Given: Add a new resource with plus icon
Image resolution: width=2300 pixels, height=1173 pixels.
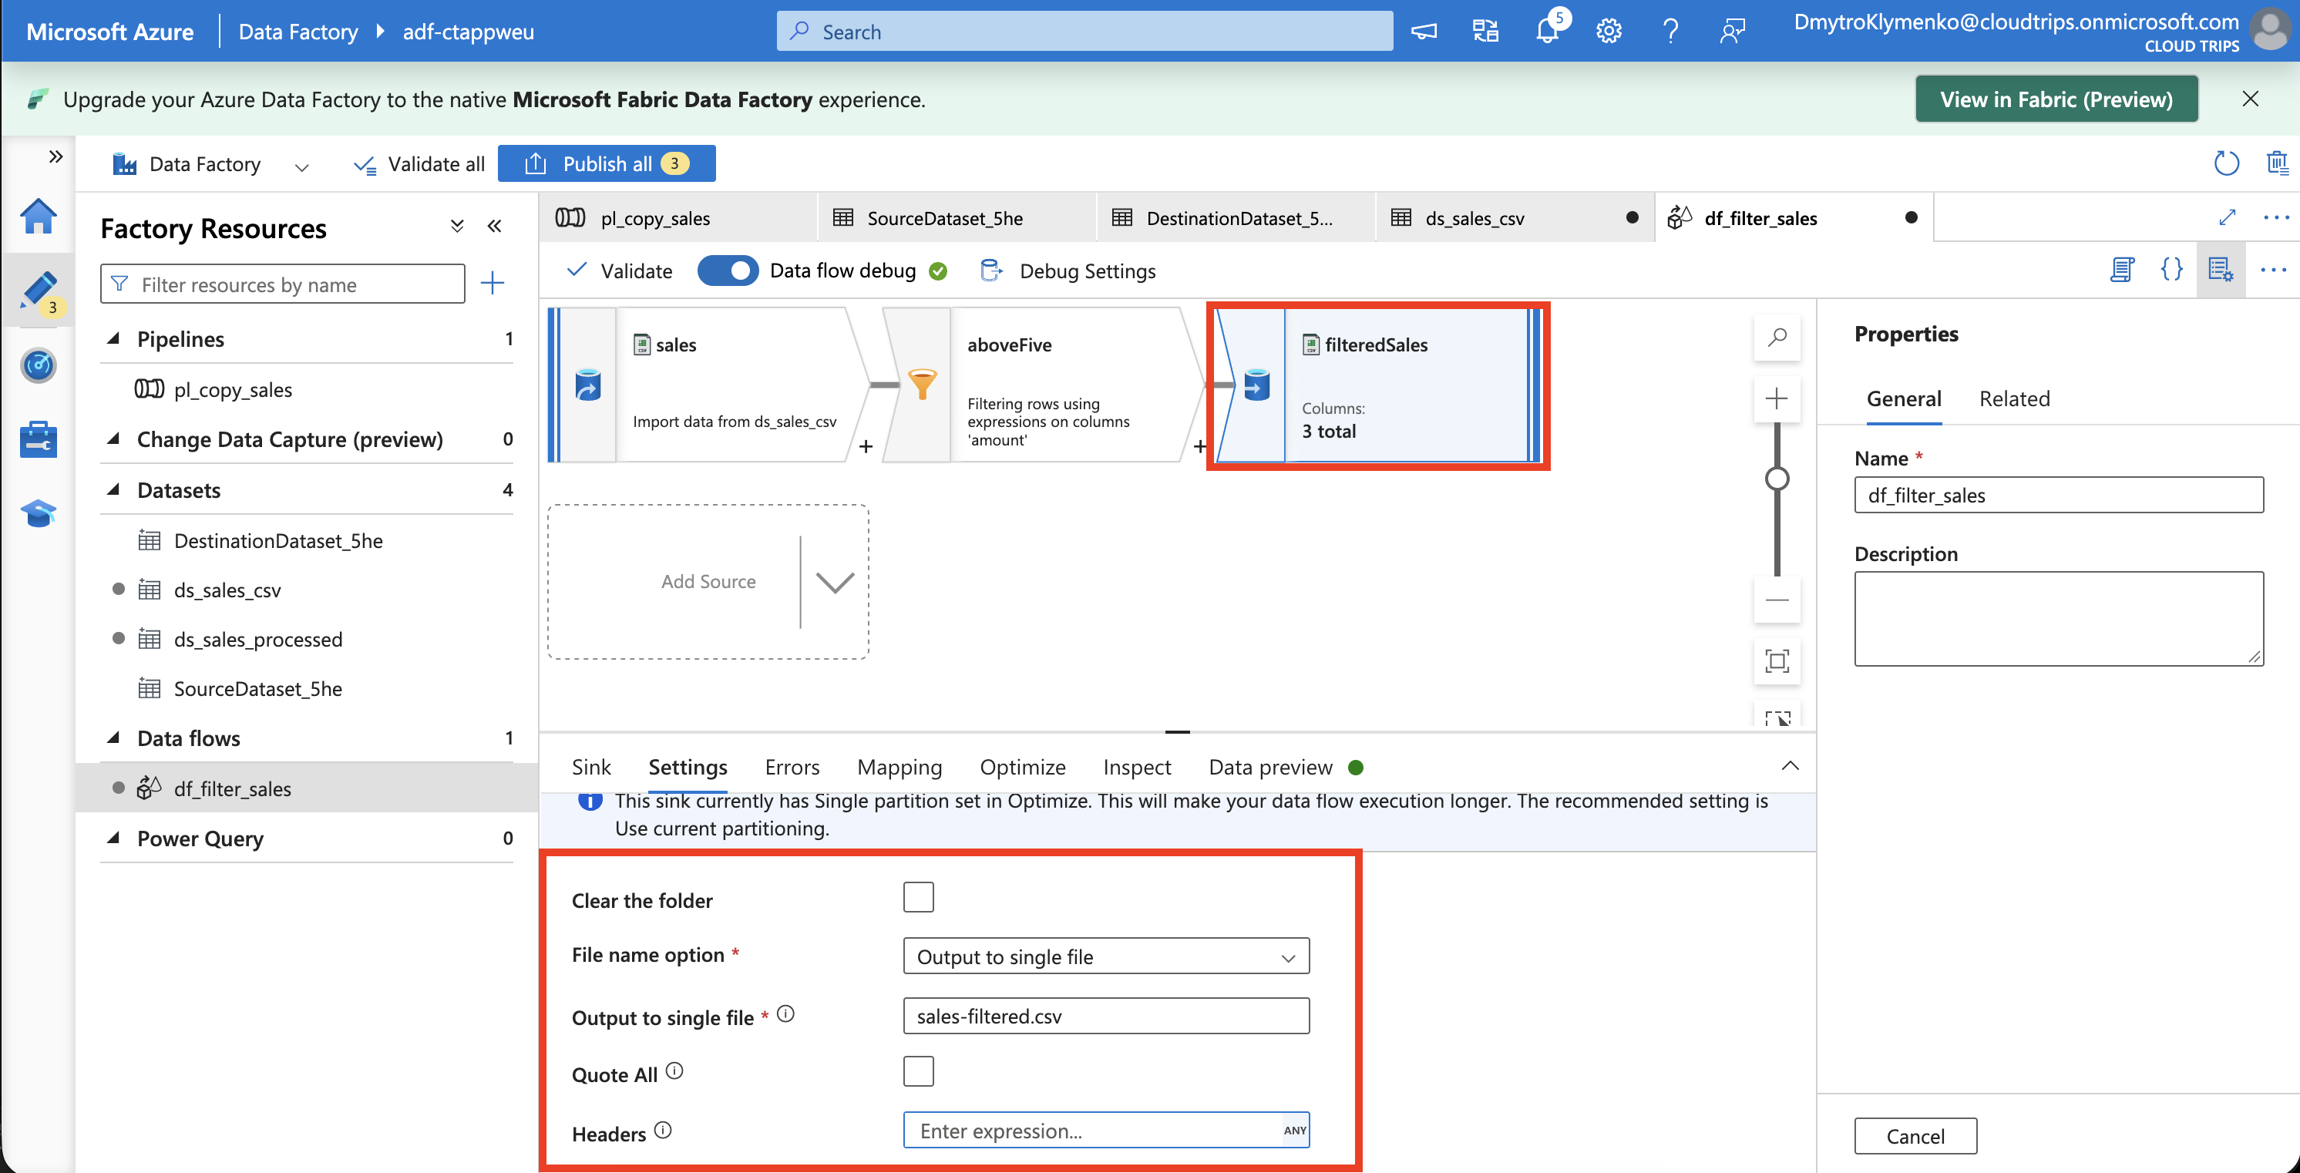Looking at the screenshot, I should coord(492,284).
